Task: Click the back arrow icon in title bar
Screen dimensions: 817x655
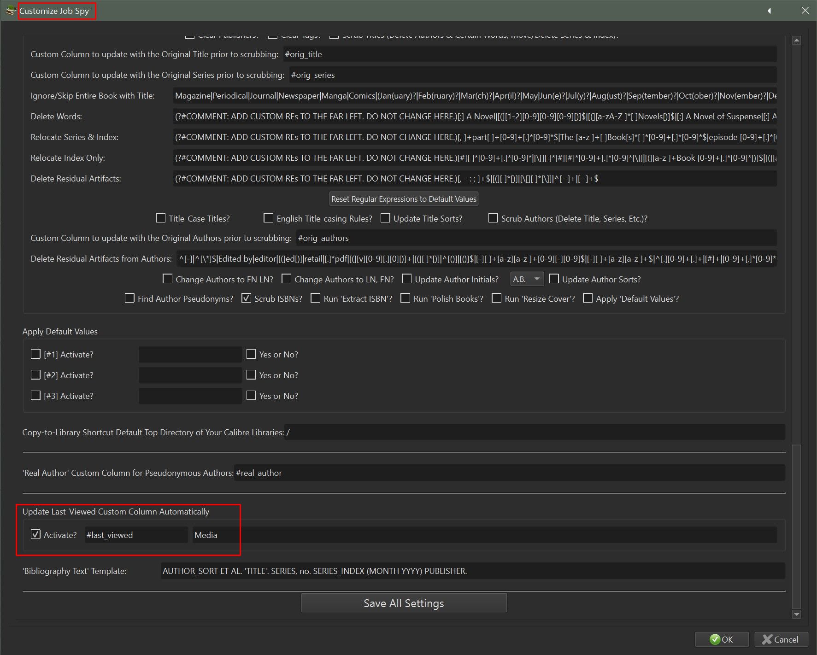Action: pos(769,11)
